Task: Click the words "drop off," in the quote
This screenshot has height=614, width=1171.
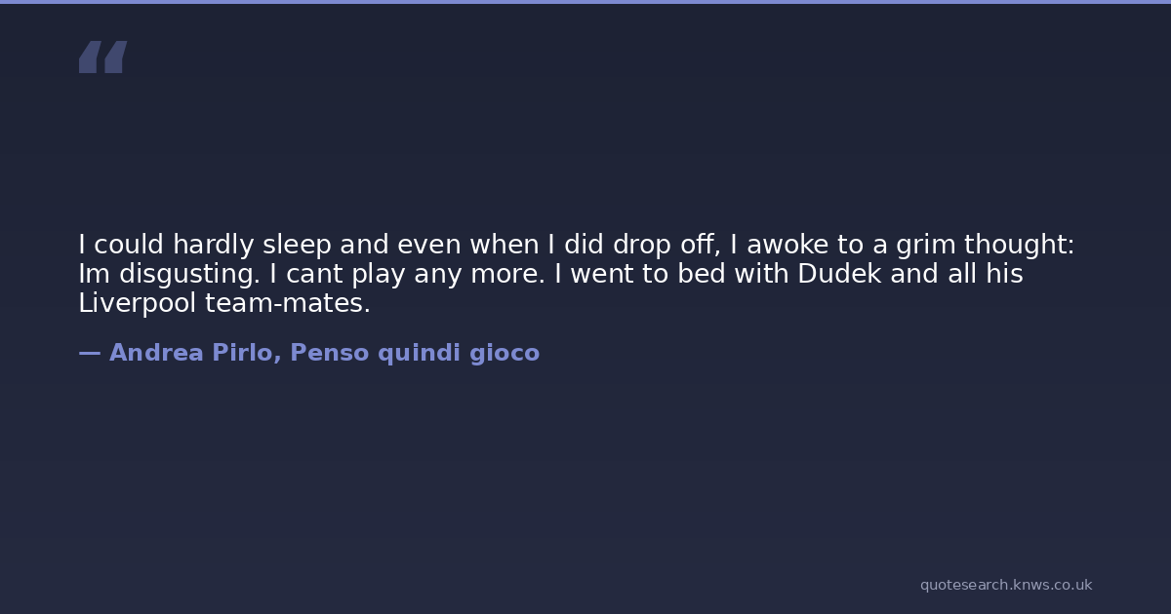Action: tap(666, 245)
